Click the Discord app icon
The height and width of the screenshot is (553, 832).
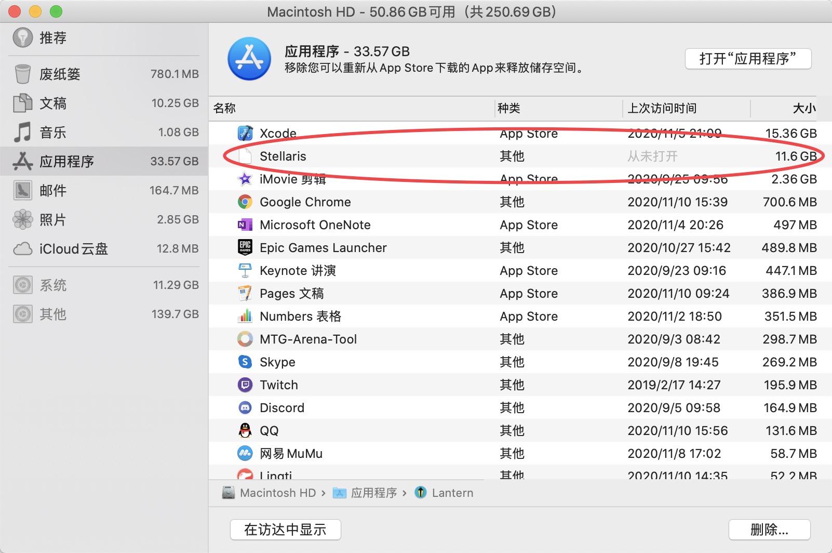point(245,408)
